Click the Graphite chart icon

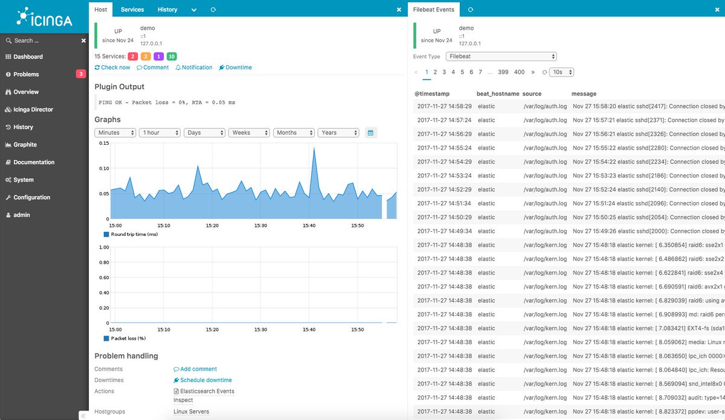(x=8, y=144)
